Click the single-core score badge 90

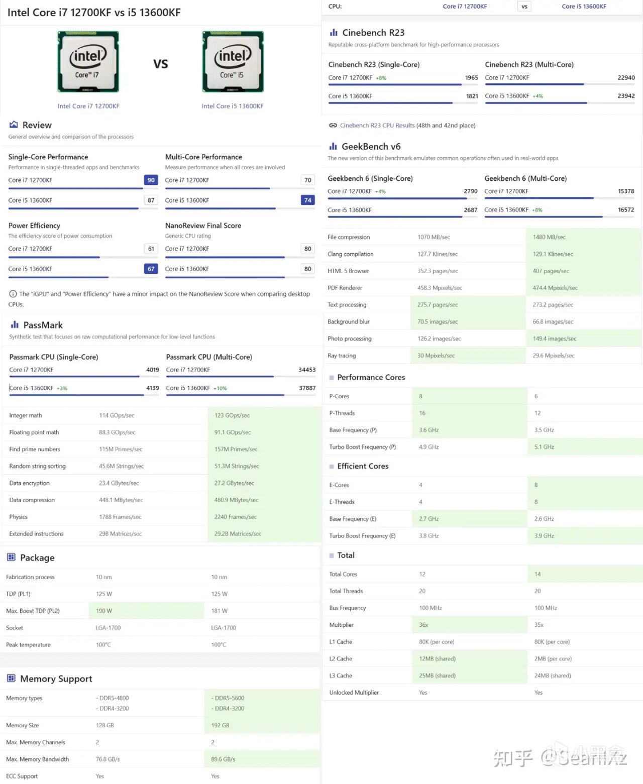(x=151, y=180)
